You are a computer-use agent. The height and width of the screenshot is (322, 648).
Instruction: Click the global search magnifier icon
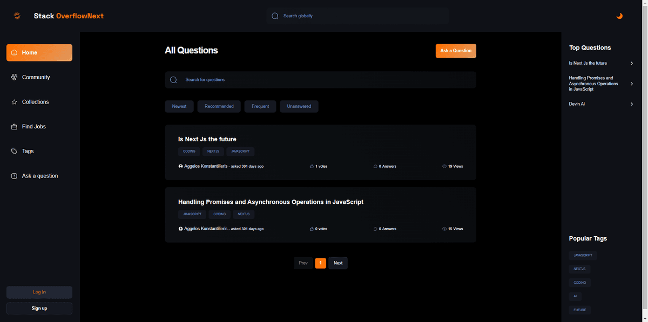275,16
